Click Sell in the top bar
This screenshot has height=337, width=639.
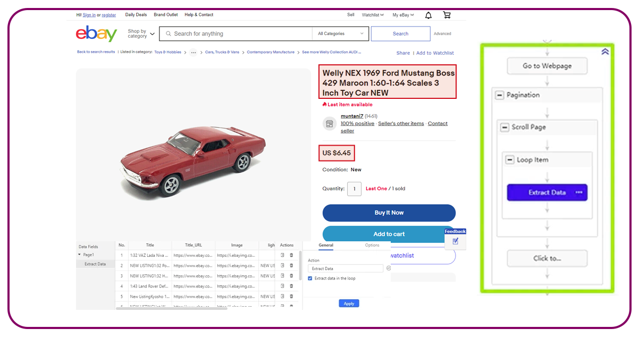[x=351, y=15]
